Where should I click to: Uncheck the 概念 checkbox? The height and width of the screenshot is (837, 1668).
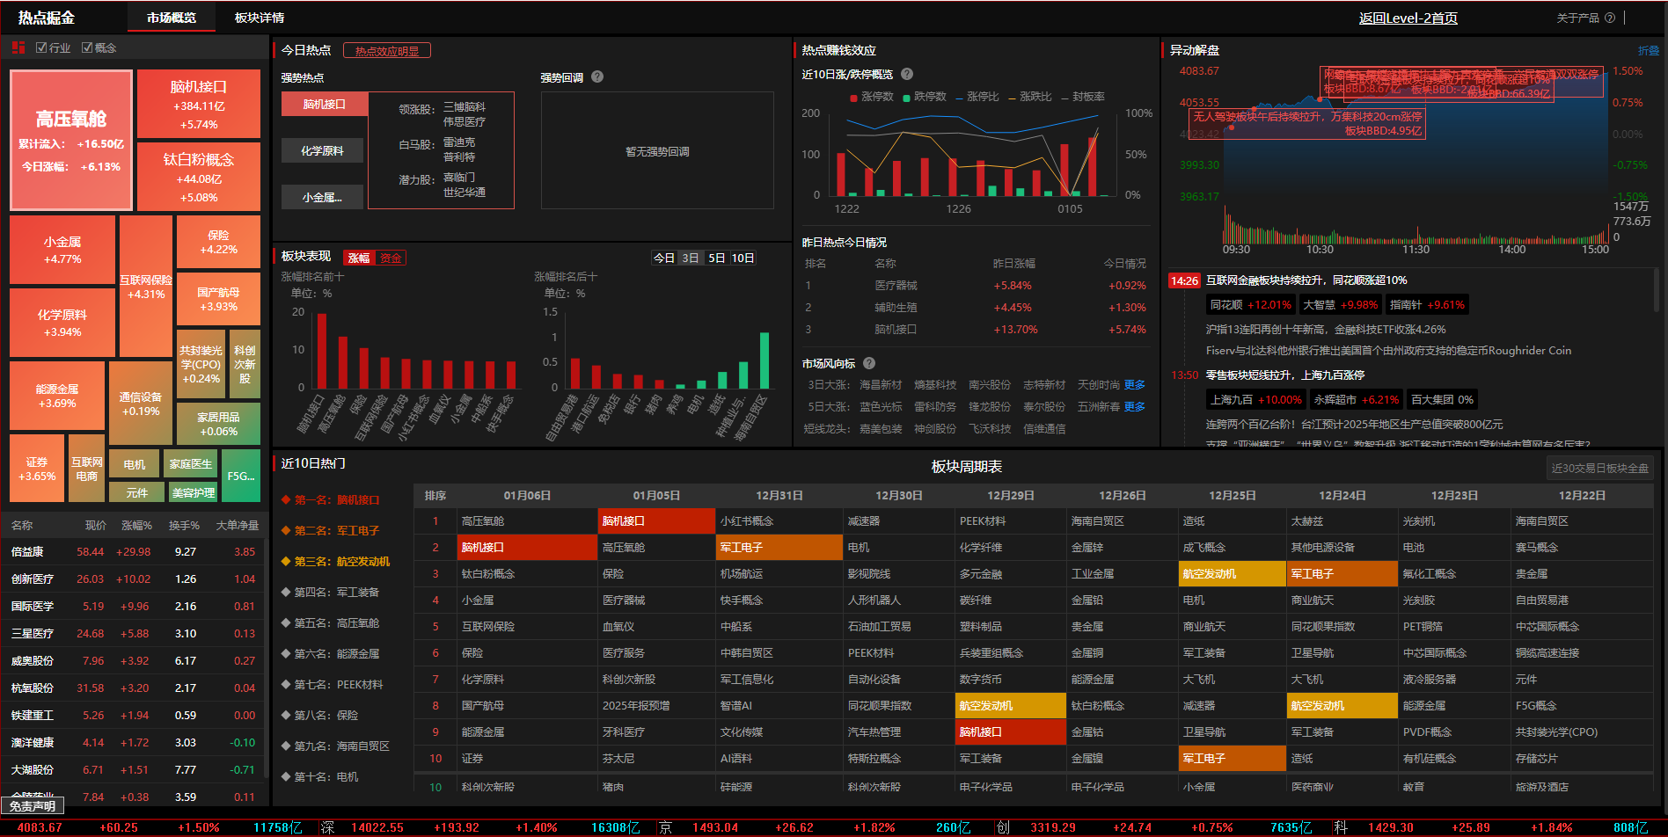pyautogui.click(x=87, y=47)
